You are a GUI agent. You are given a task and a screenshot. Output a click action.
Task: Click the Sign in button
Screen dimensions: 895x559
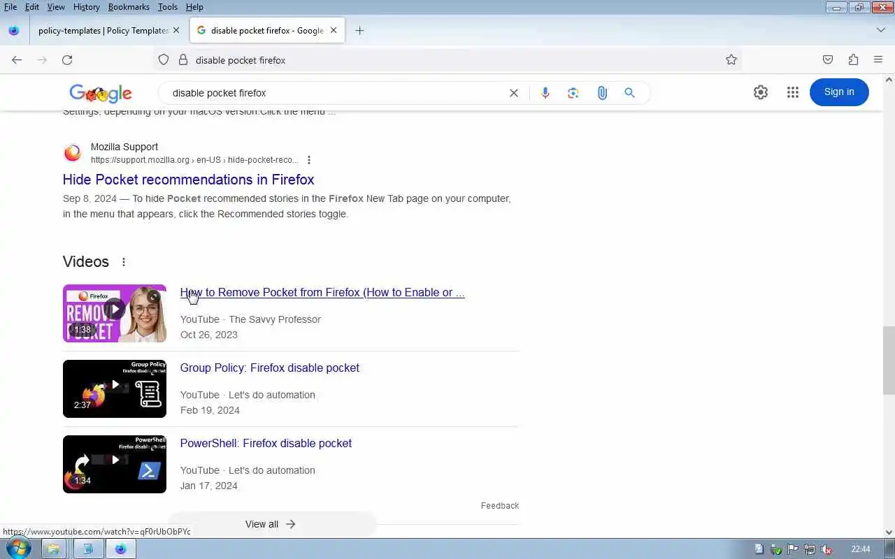click(839, 92)
